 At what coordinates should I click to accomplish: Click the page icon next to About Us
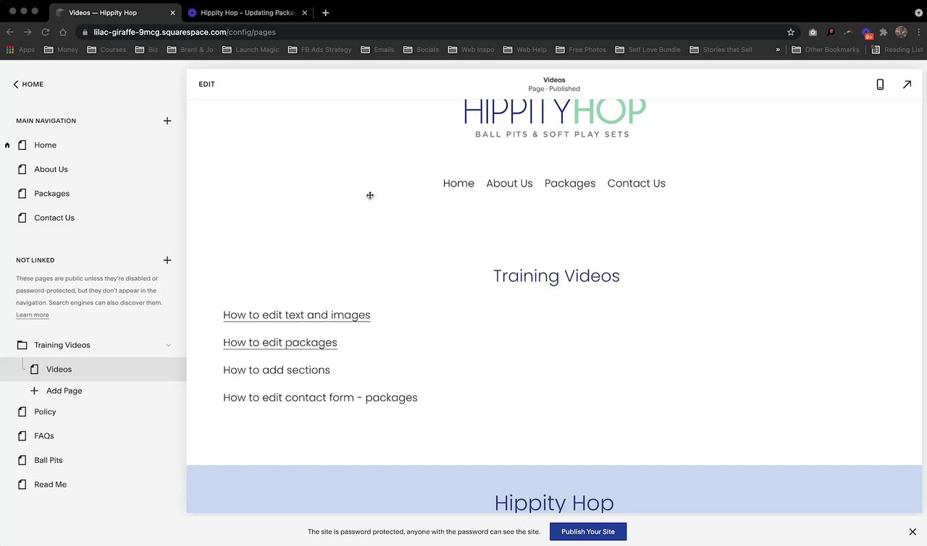point(22,169)
